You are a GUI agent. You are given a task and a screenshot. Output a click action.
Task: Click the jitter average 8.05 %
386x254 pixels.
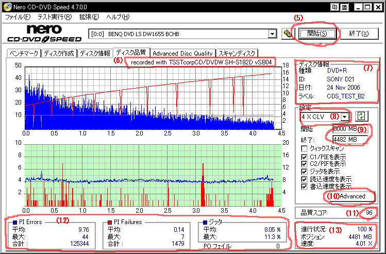273,230
